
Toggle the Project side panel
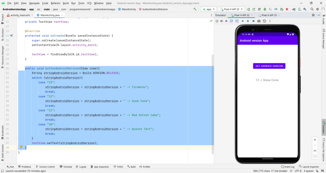[x=3, y=19]
